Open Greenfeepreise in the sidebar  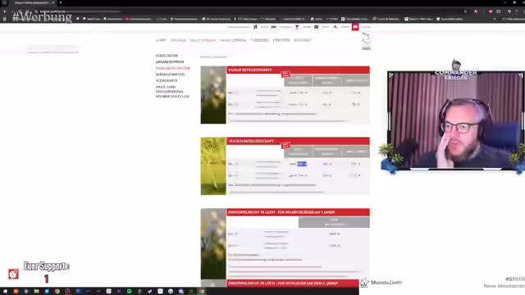click(170, 62)
